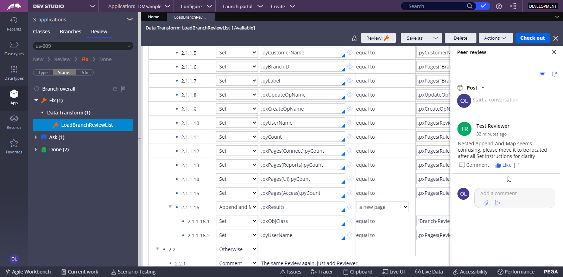This screenshot has width=563, height=277.
Task: Open Accessibility tool in footer
Action: tap(470, 272)
